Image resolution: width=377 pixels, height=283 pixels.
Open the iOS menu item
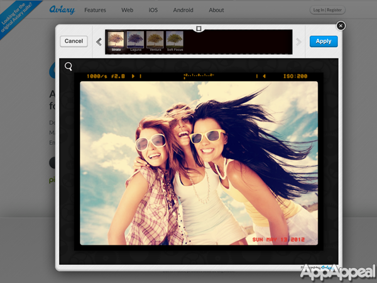[x=153, y=10]
